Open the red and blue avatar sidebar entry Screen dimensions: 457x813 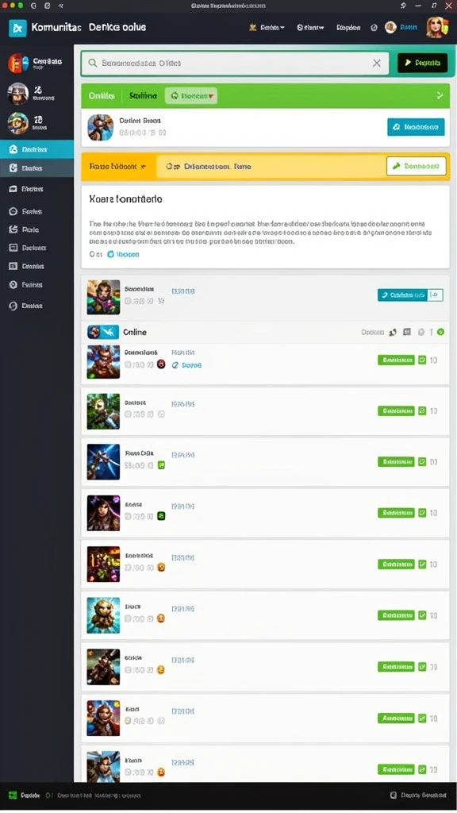[x=18, y=64]
